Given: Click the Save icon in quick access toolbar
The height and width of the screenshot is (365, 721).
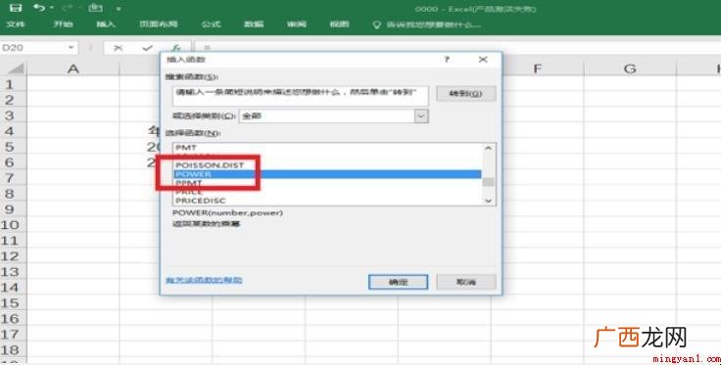Looking at the screenshot, I should tap(16, 8).
